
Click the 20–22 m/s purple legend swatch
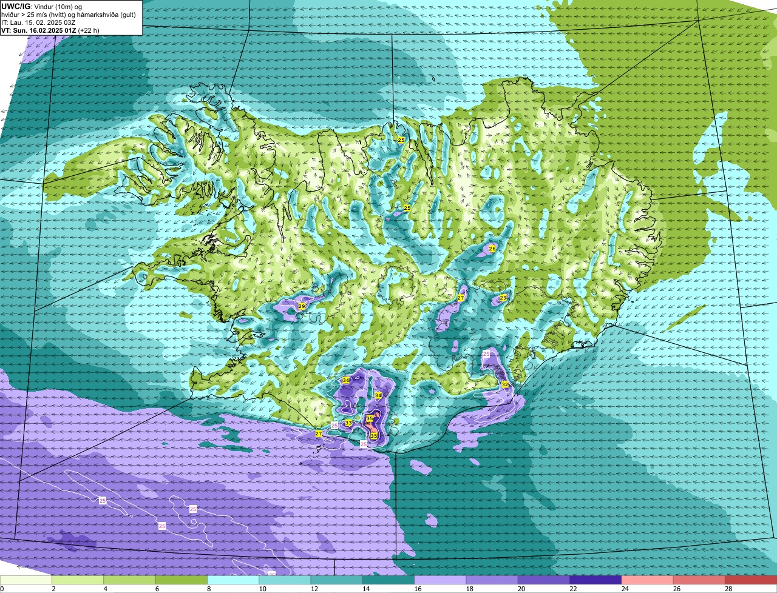pos(544,580)
